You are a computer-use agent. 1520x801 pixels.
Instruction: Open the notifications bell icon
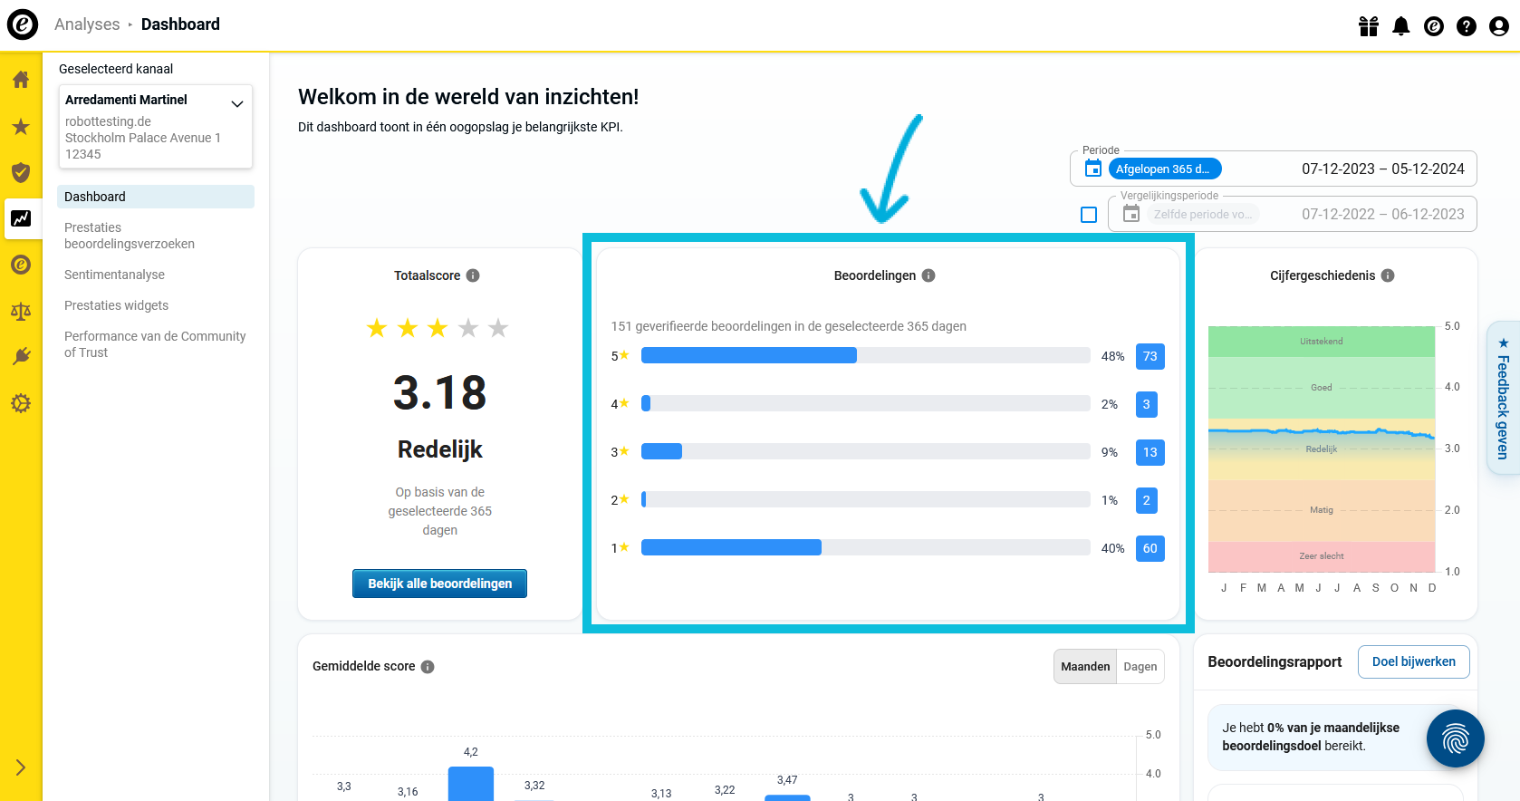click(x=1400, y=26)
